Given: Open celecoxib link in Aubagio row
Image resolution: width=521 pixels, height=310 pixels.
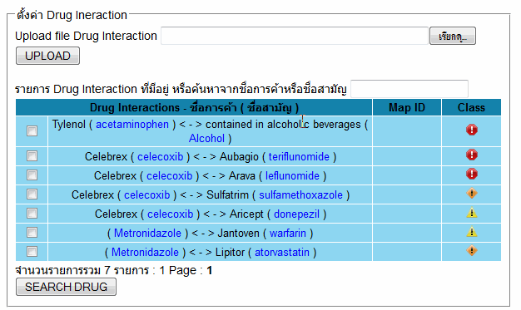Looking at the screenshot, I should [161, 156].
